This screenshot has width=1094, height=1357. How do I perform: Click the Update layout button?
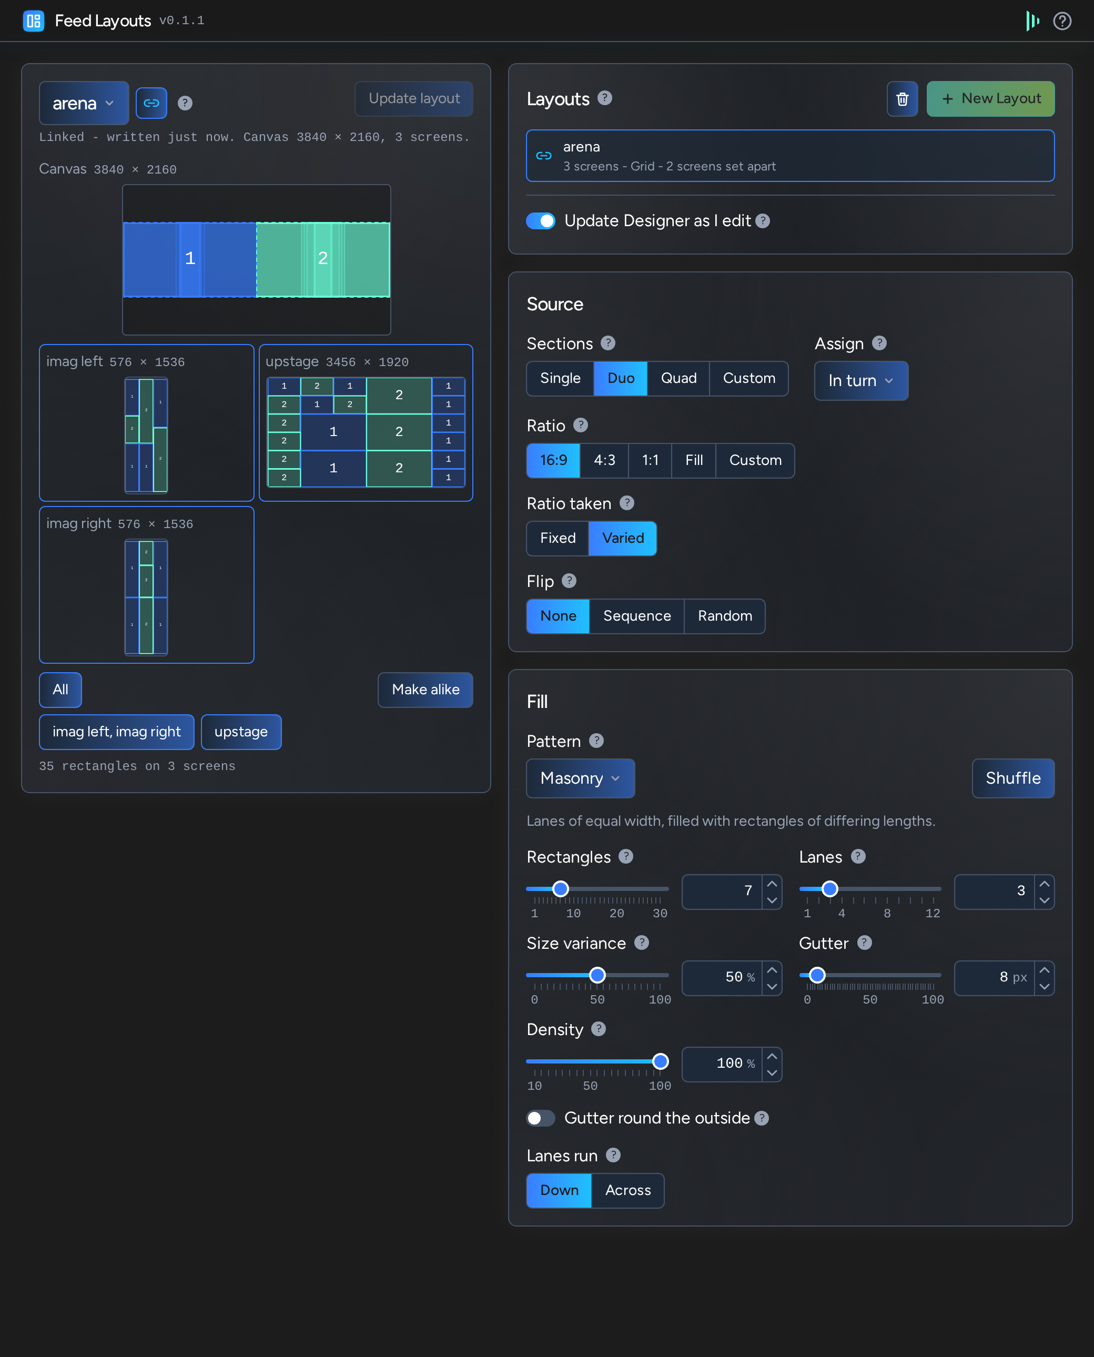414,99
